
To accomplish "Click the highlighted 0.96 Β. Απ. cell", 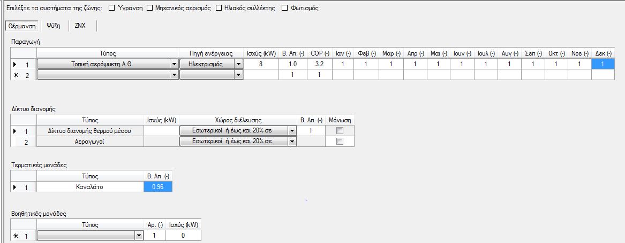I will (158, 187).
